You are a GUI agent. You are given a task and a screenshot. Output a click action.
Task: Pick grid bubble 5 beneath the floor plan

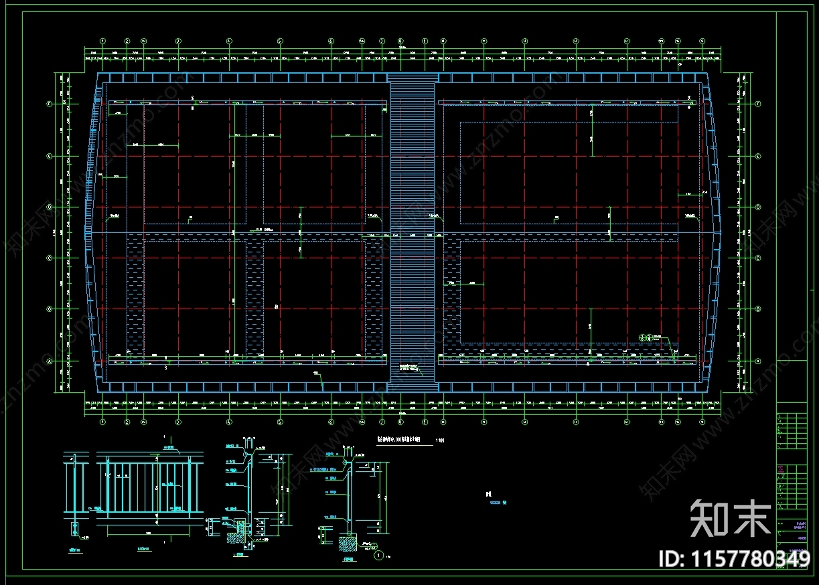280,422
